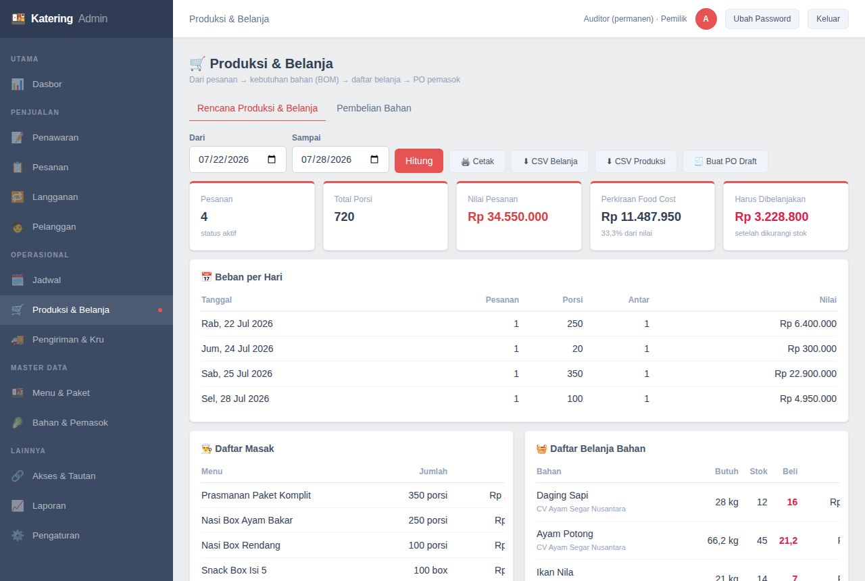Click the Nilai Pesanan Rp 34.550.000 card
The width and height of the screenshot is (865, 581).
click(x=519, y=216)
